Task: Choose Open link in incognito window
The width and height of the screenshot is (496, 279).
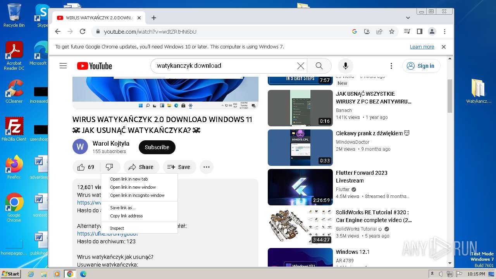Action: tap(139, 195)
